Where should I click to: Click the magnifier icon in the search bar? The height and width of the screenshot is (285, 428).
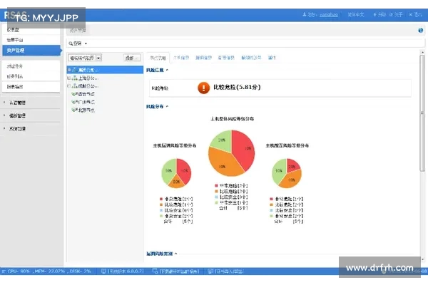(x=72, y=43)
